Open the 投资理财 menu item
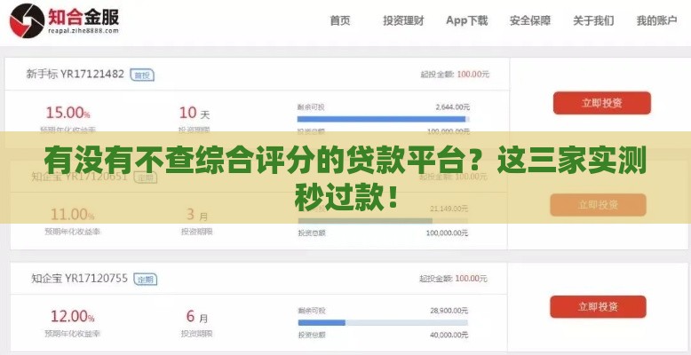Viewport: 691px width, 355px height. coord(403,20)
